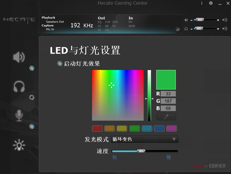
Task: Click the 慢 slow label
Action: [169, 157]
